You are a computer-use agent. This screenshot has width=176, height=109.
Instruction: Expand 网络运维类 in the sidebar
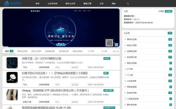tap(148, 87)
